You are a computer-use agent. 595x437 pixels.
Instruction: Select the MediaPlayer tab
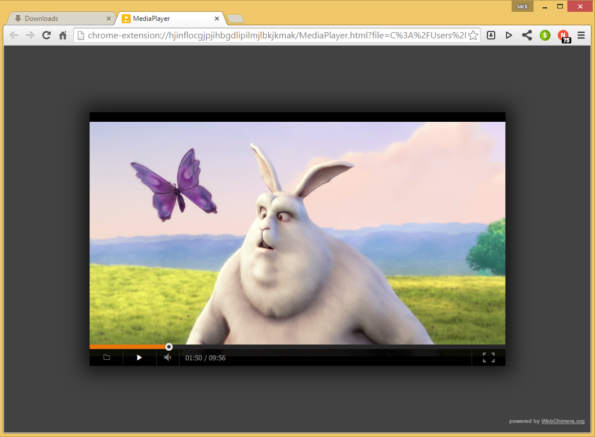pos(171,18)
